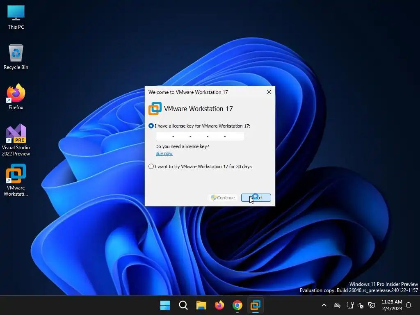The image size is (420, 315).
Task: Open the network status tray icon
Action: pyautogui.click(x=350, y=305)
